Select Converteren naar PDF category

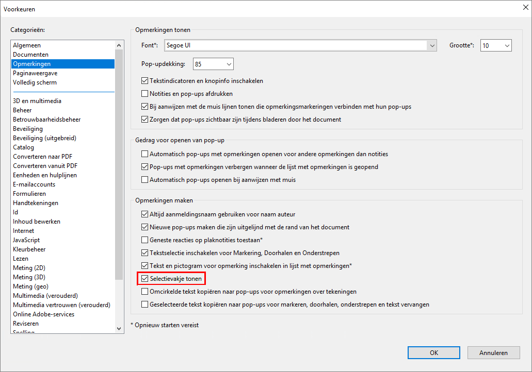(63, 157)
